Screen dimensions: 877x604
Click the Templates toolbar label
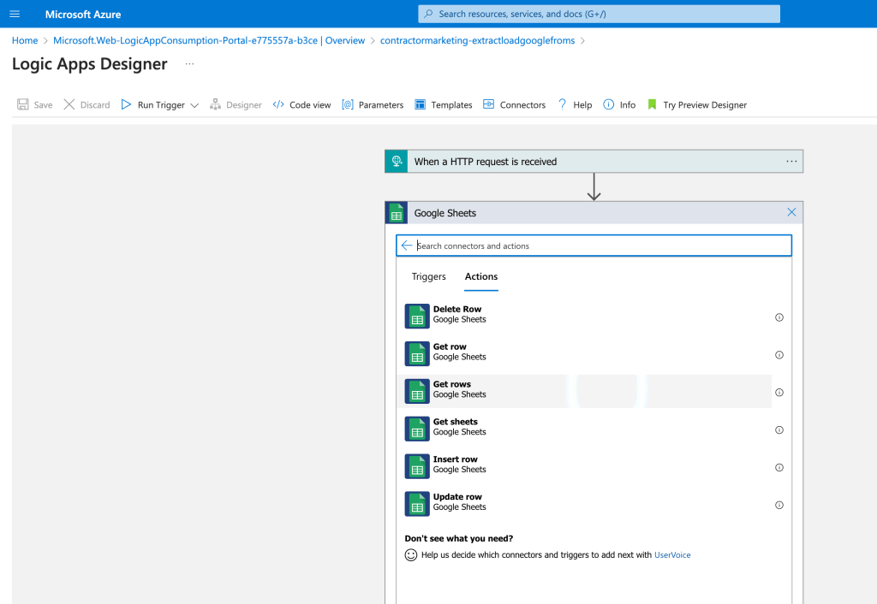click(451, 105)
